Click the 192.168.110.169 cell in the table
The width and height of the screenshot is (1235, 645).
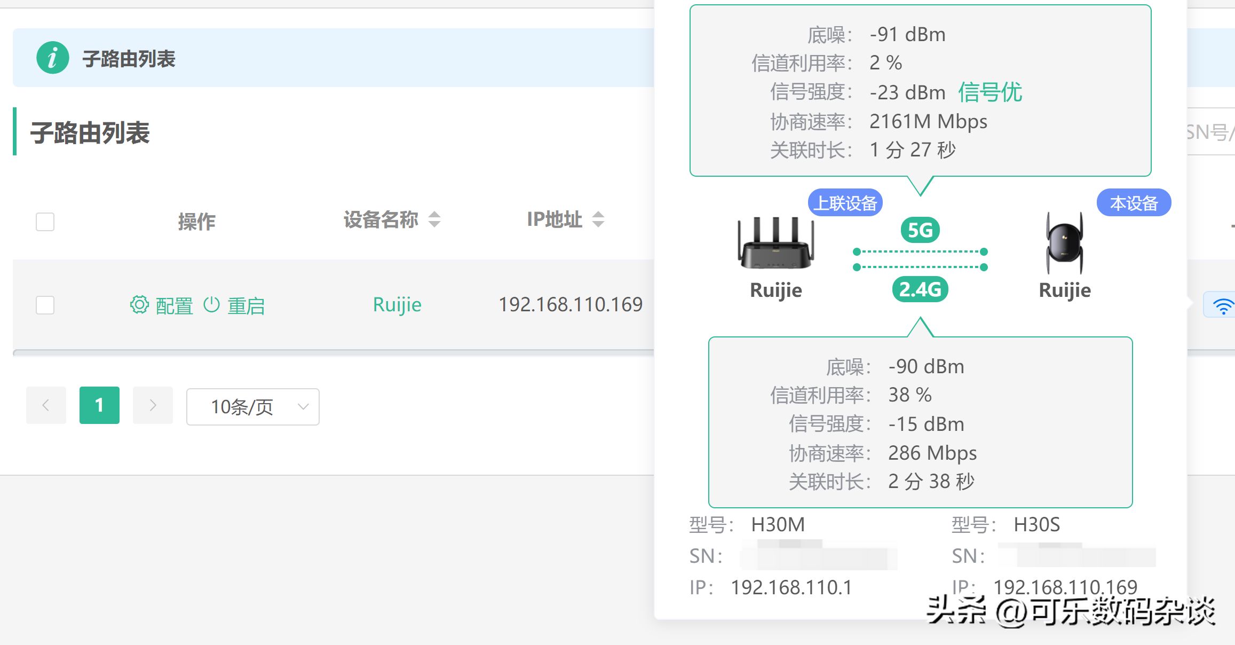(x=571, y=304)
